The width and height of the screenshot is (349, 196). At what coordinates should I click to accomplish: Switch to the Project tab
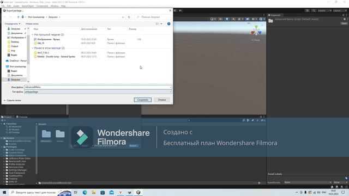(7, 117)
